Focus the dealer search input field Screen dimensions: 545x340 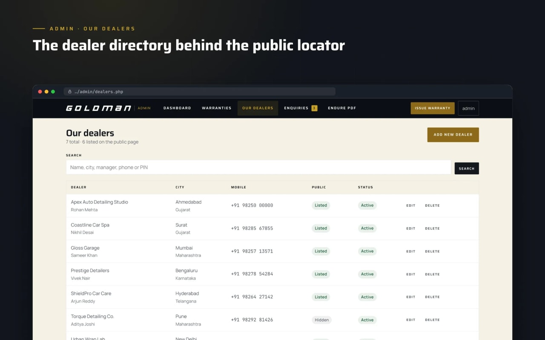point(258,167)
